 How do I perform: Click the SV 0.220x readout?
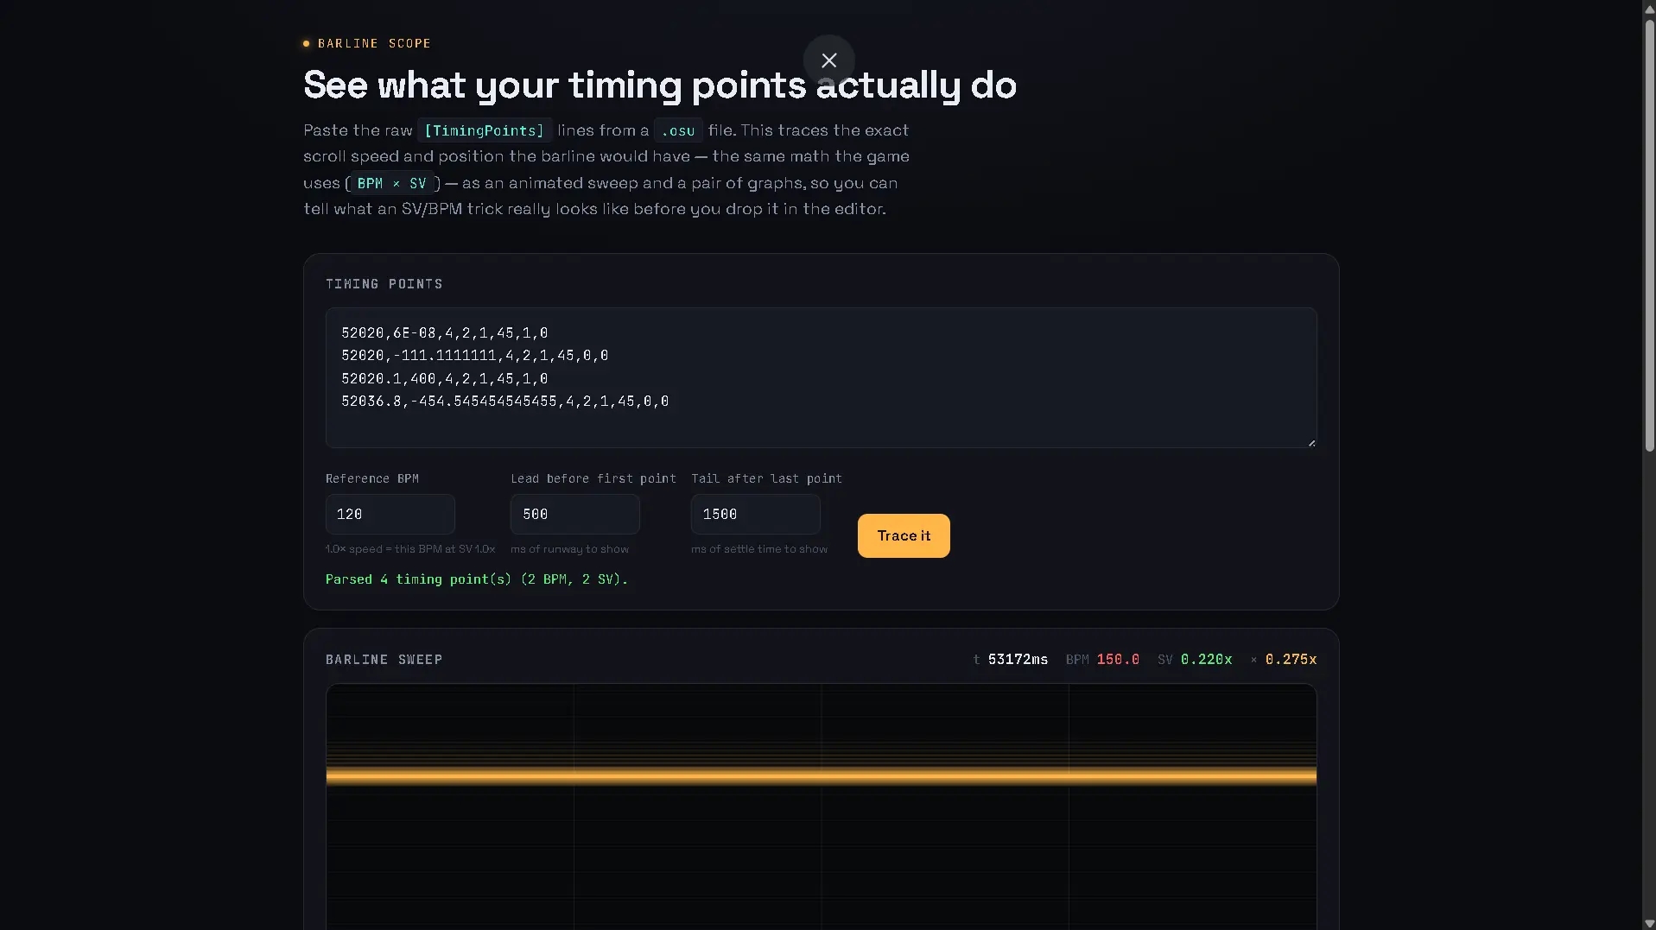pyautogui.click(x=1195, y=659)
